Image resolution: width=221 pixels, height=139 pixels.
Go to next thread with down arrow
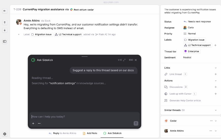coord(5,30)
